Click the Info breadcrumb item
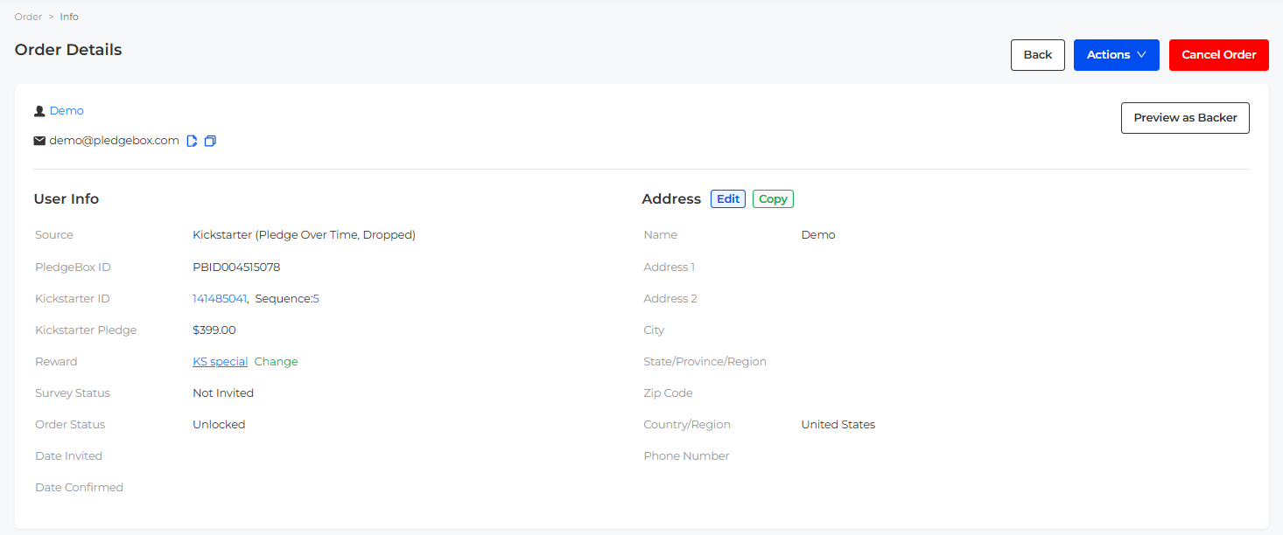Viewport: 1283px width, 535px height. (x=69, y=17)
